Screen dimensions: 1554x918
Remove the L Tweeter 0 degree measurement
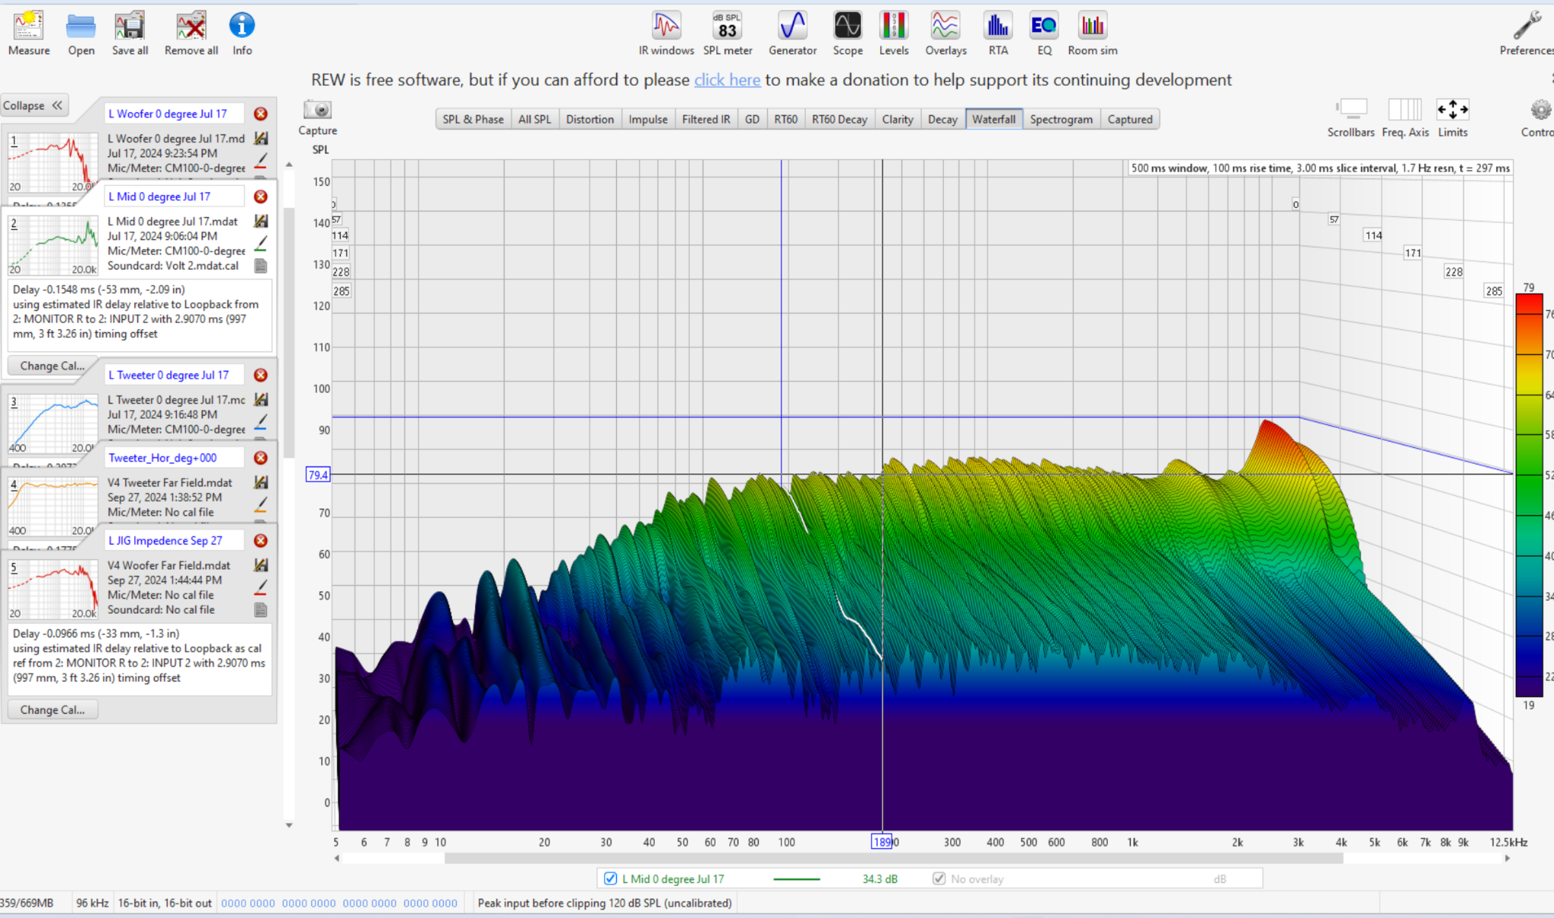click(x=260, y=375)
